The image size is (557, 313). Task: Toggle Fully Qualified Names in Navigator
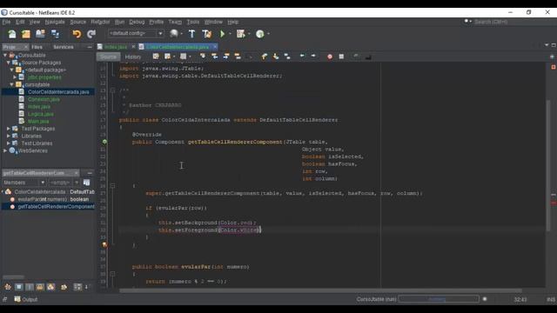pos(64,287)
